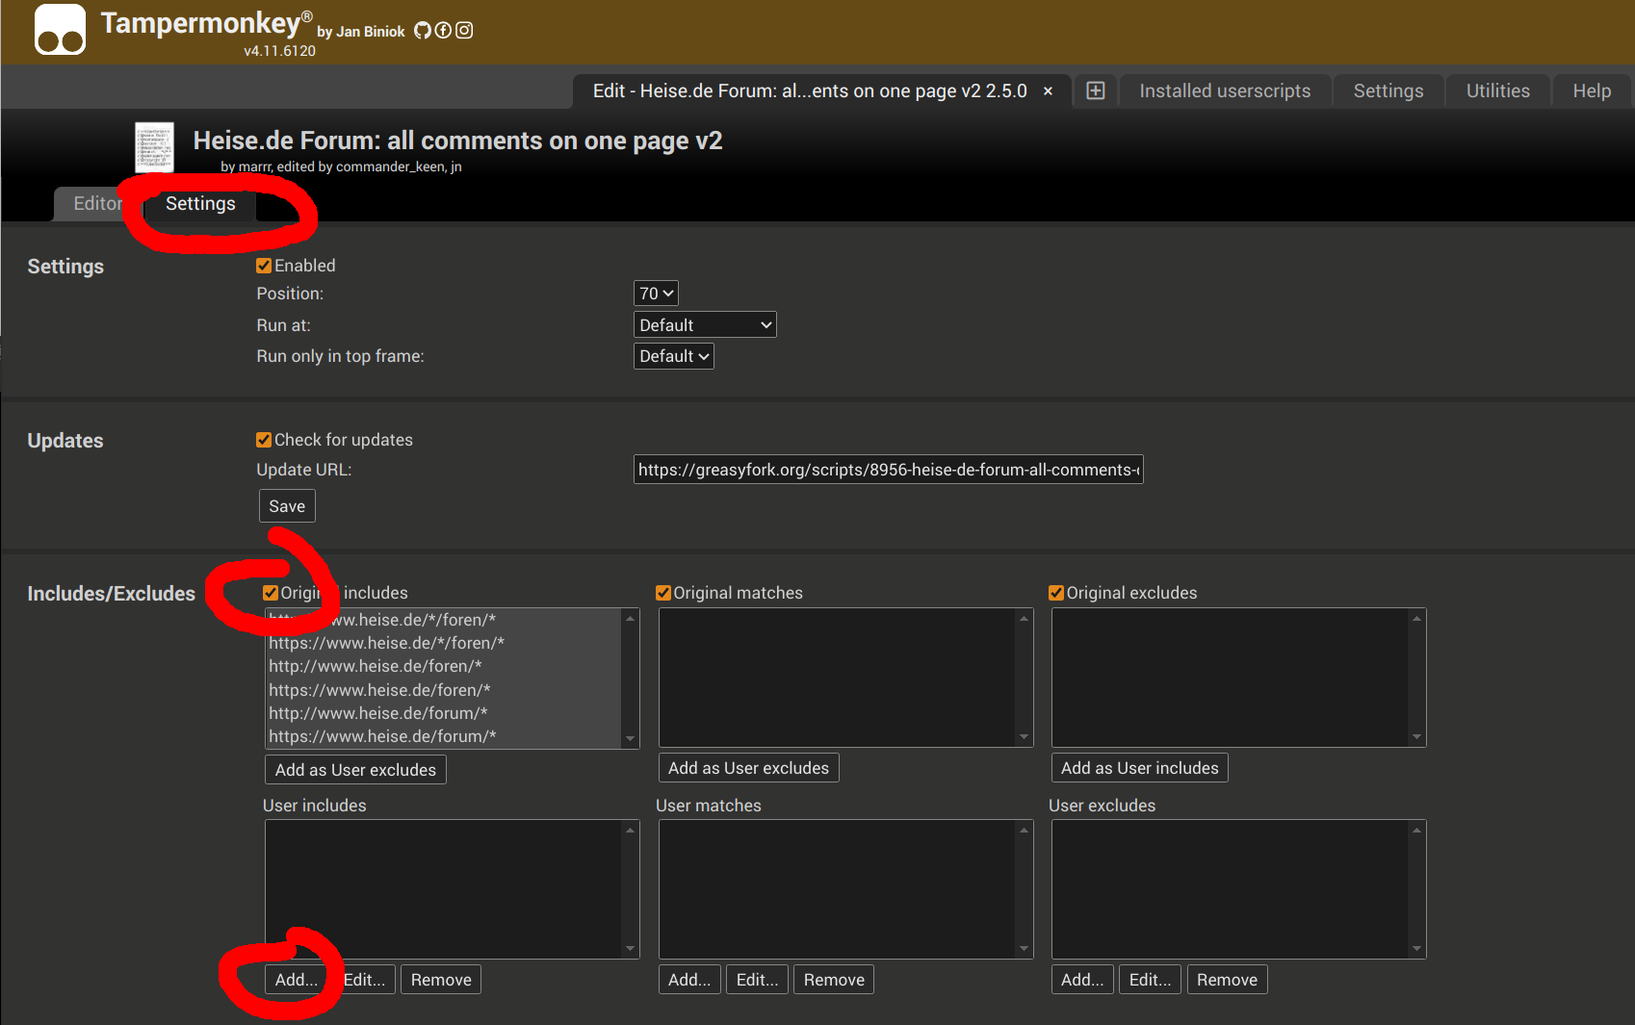
Task: Click the Tampermonkey logo in the header
Action: pos(59,29)
